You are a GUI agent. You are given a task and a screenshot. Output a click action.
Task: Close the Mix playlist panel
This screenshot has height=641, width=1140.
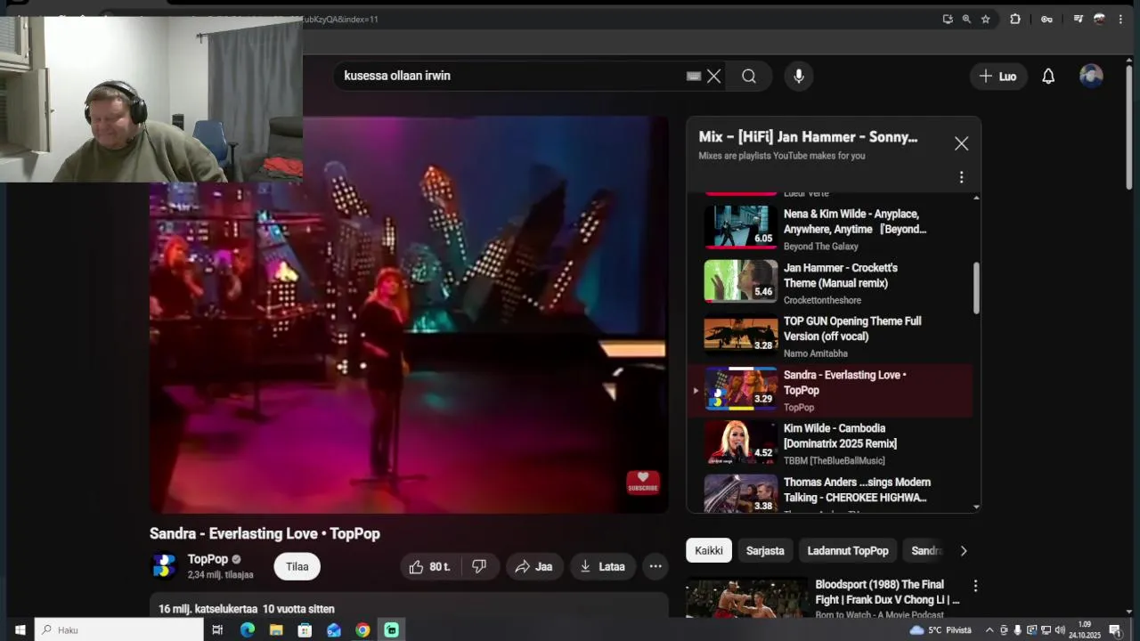pos(961,143)
